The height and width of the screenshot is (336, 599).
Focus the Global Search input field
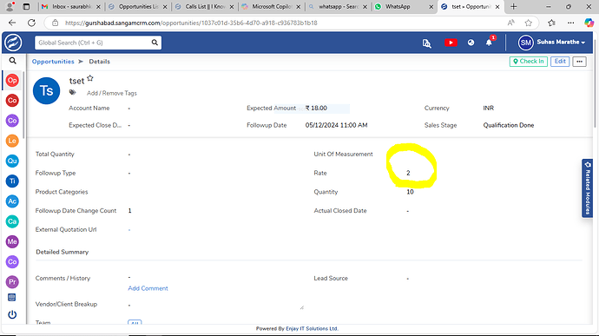tap(93, 43)
